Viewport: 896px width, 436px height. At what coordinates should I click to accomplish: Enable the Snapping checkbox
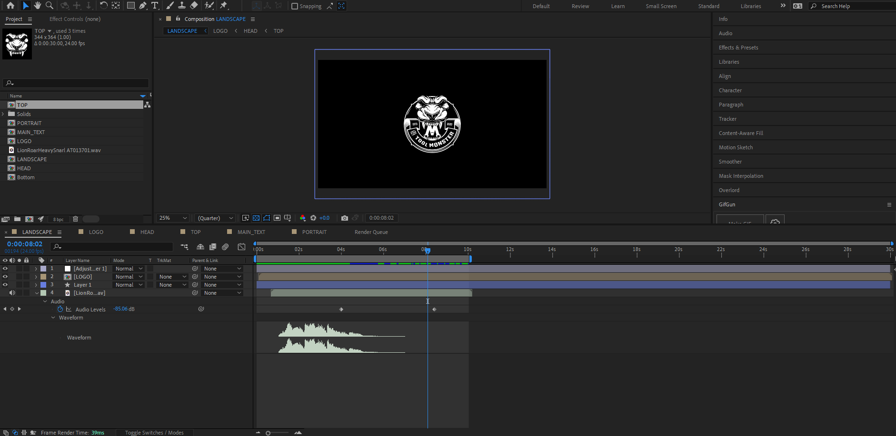[x=295, y=6]
